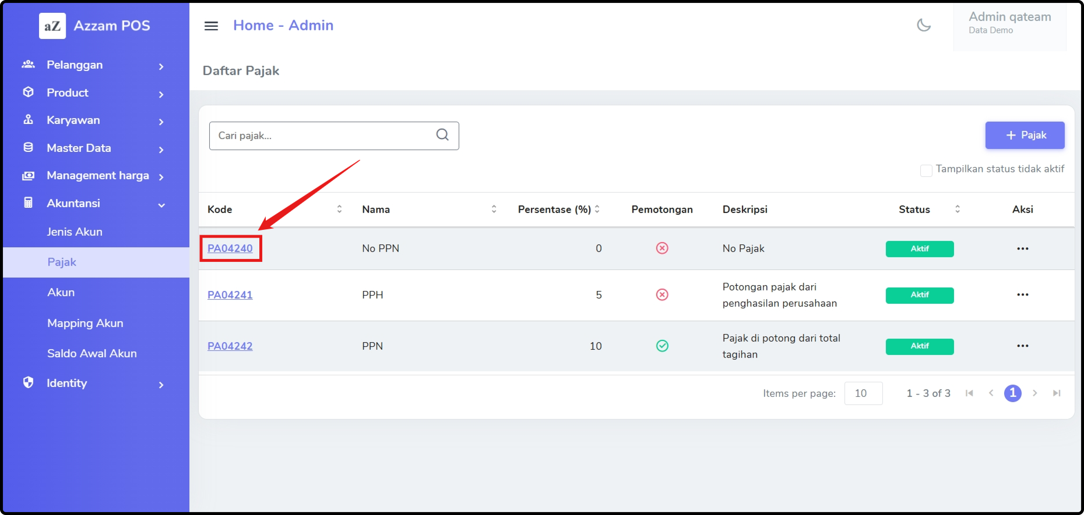Go to next page arrow
Viewport: 1084px width, 515px height.
[x=1034, y=393]
